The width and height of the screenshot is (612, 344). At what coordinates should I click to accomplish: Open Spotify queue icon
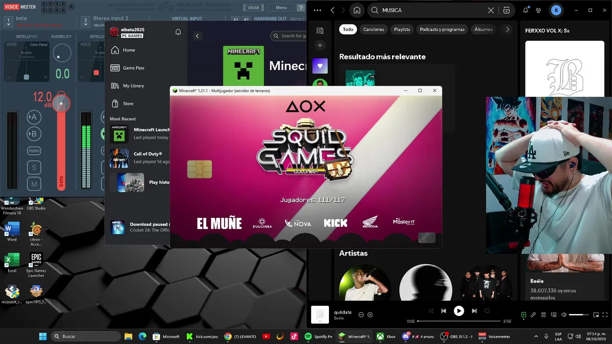544,315
